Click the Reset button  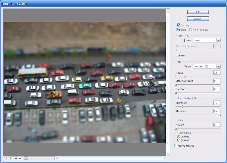point(198,18)
